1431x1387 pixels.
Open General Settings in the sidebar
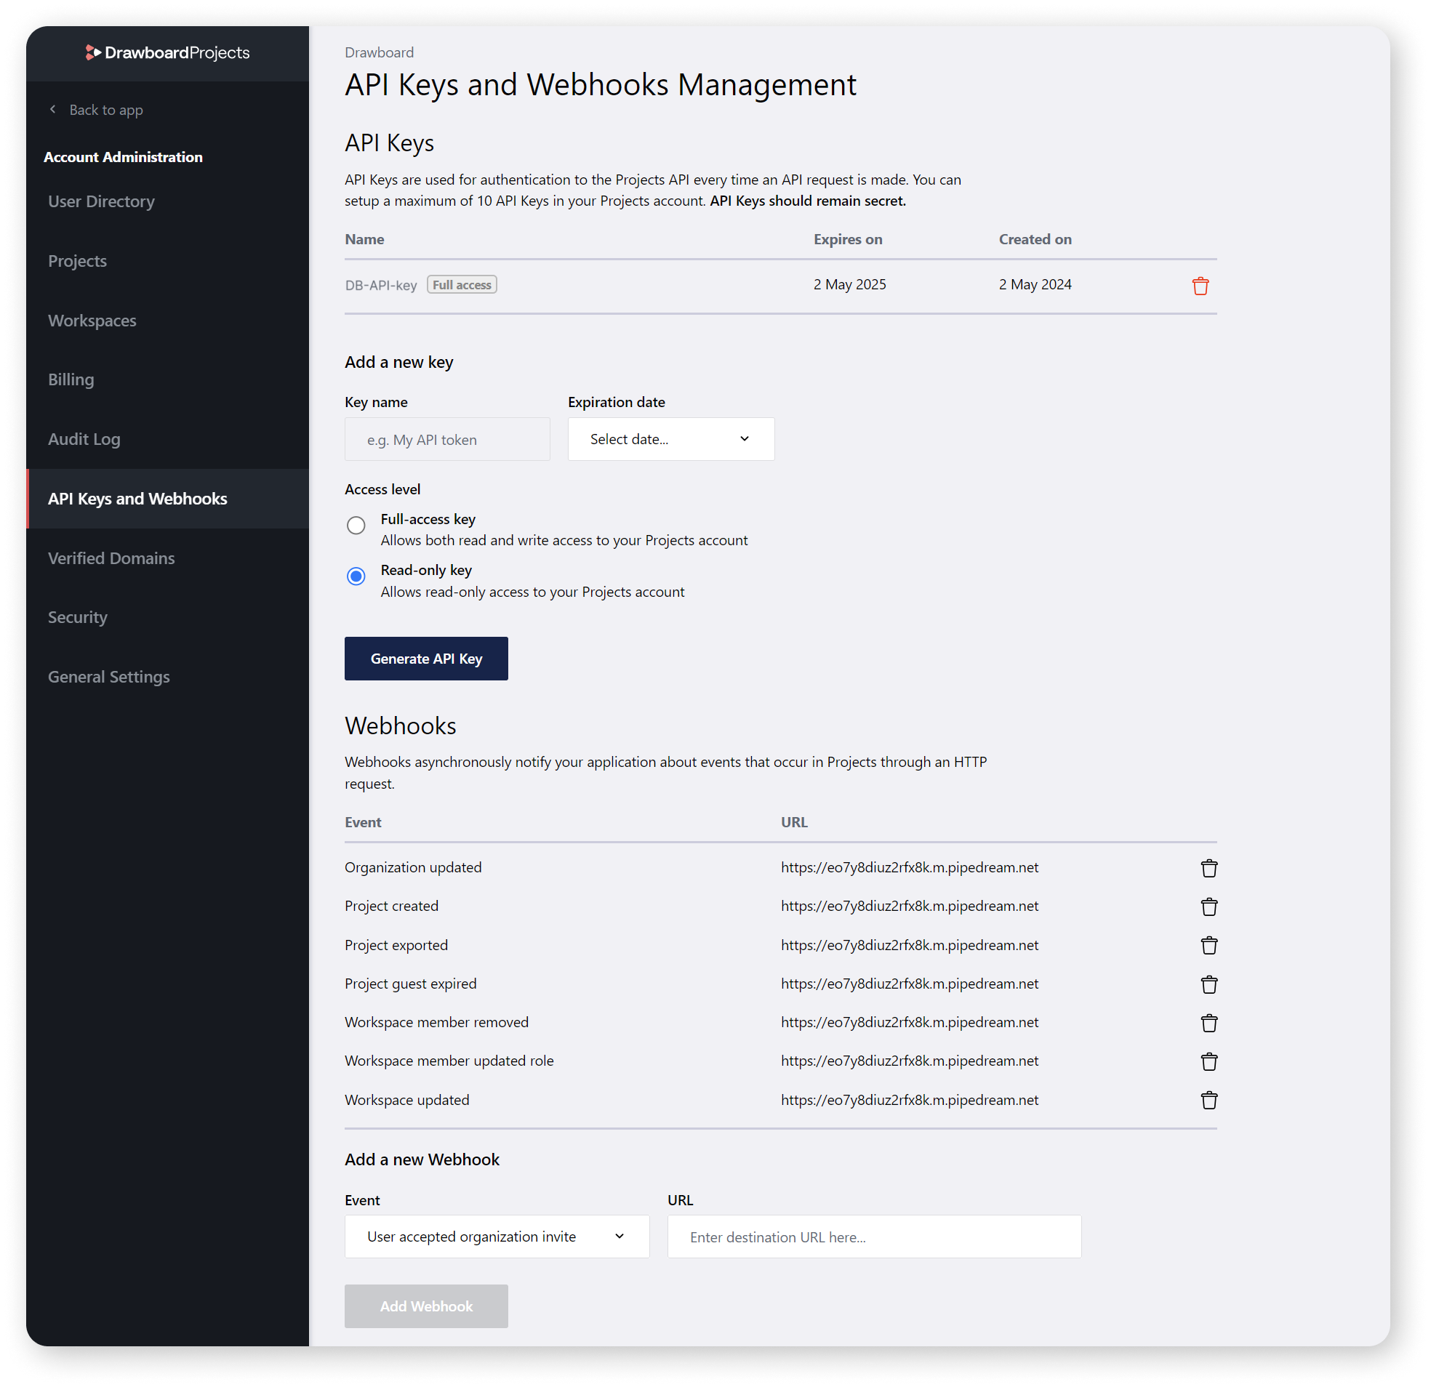point(167,678)
